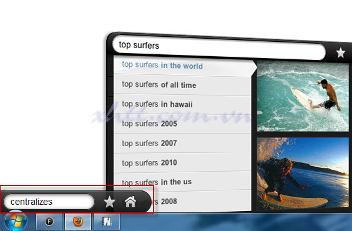
Task: Focus the top surfers search field
Action: click(219, 48)
